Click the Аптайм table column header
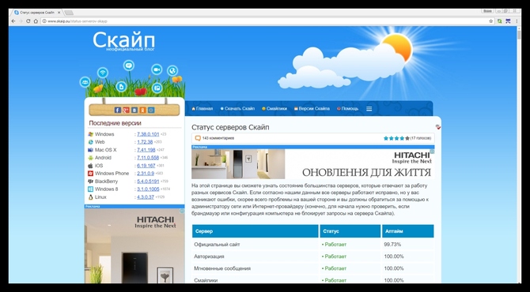 click(408, 231)
